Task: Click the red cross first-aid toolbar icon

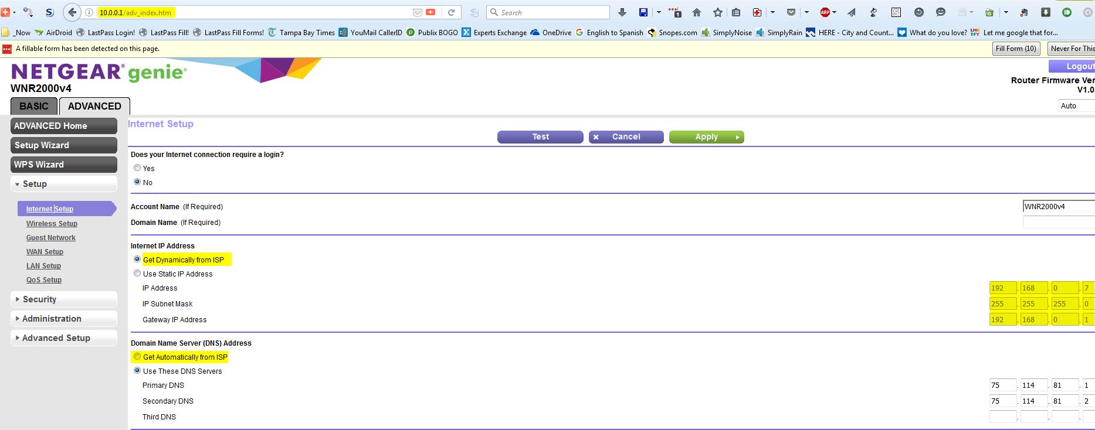Action: [757, 12]
